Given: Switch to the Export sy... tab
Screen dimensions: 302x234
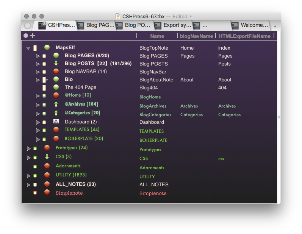Looking at the screenshot, I should click(173, 25).
